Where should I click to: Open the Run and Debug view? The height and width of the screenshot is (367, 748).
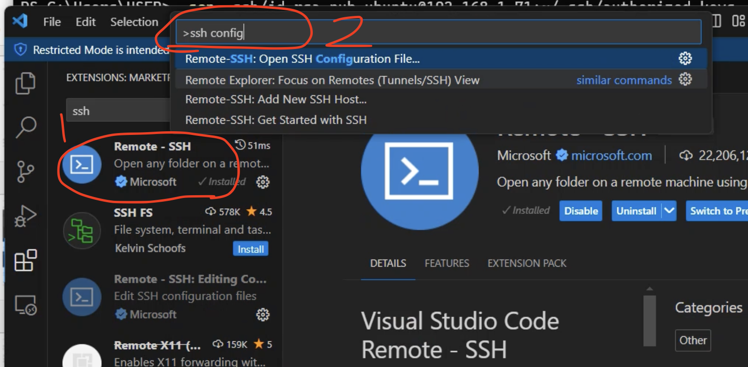click(25, 216)
